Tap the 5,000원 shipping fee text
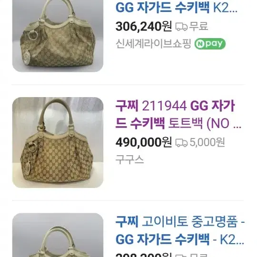The height and width of the screenshot is (257, 257). coord(207,142)
